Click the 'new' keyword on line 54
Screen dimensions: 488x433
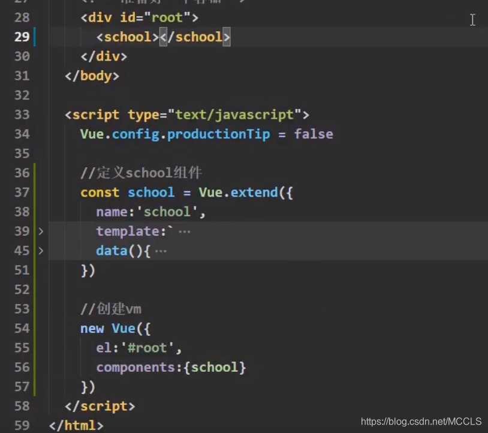tap(92, 329)
